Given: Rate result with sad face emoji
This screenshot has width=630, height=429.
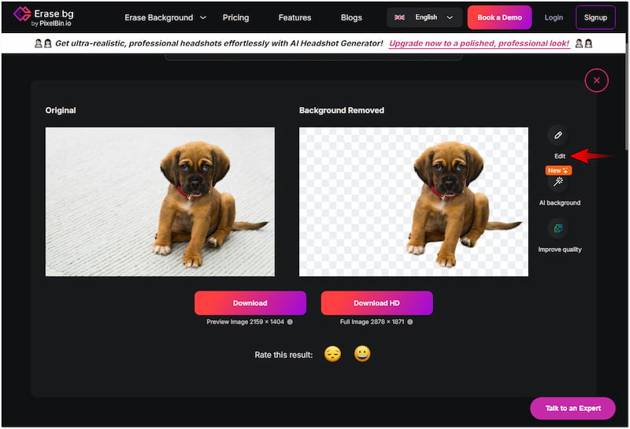Looking at the screenshot, I should click(333, 354).
